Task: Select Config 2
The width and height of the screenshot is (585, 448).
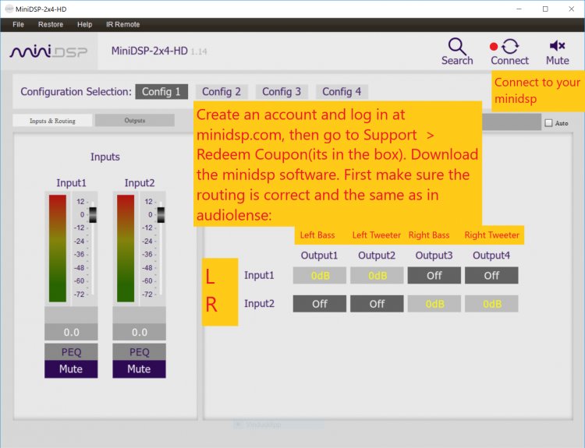Action: [222, 92]
